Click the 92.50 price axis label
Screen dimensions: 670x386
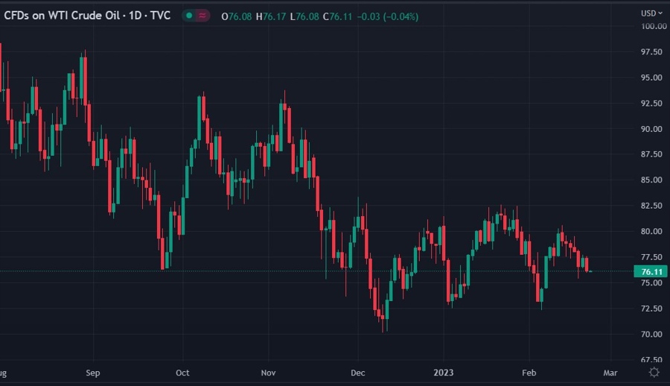pyautogui.click(x=651, y=103)
